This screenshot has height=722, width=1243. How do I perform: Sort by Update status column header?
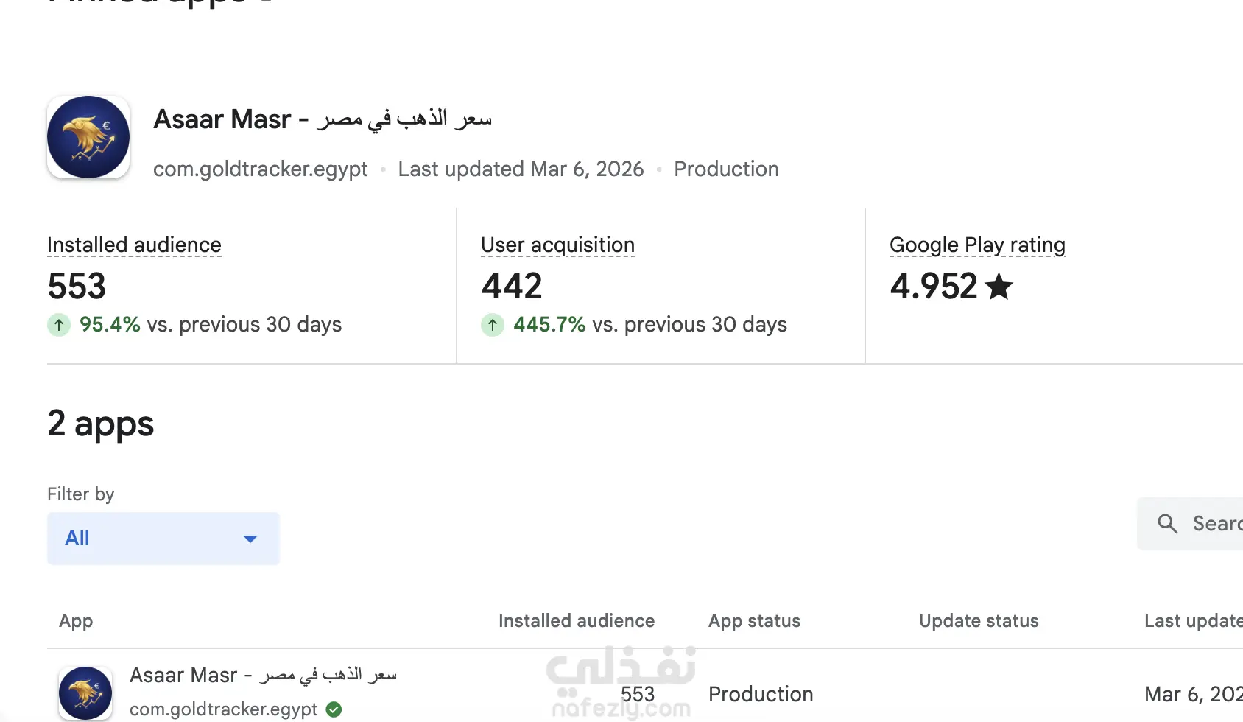979,621
